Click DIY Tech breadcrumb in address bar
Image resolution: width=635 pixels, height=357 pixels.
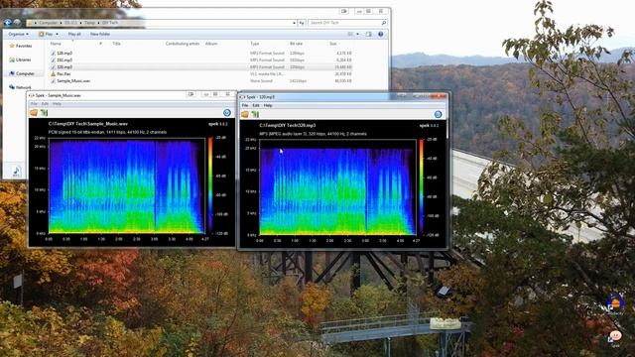pyautogui.click(x=110, y=23)
